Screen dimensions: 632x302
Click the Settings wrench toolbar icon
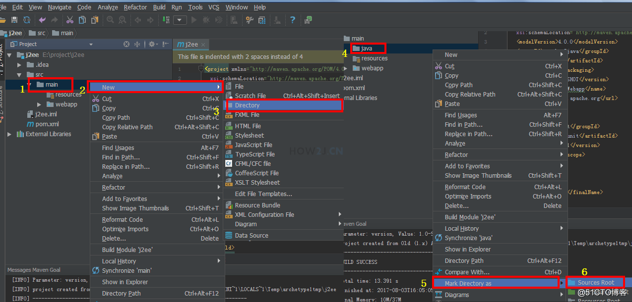[x=250, y=20]
